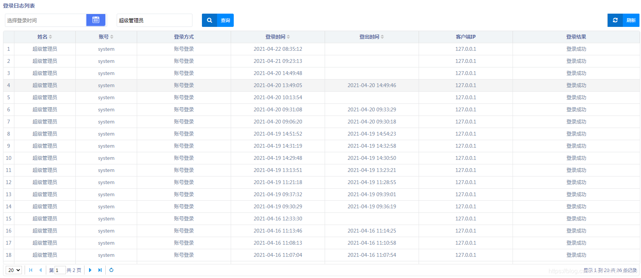This screenshot has height=278, width=641.
Task: Select login time 2021-04-22 08:35:12
Action: (x=278, y=49)
